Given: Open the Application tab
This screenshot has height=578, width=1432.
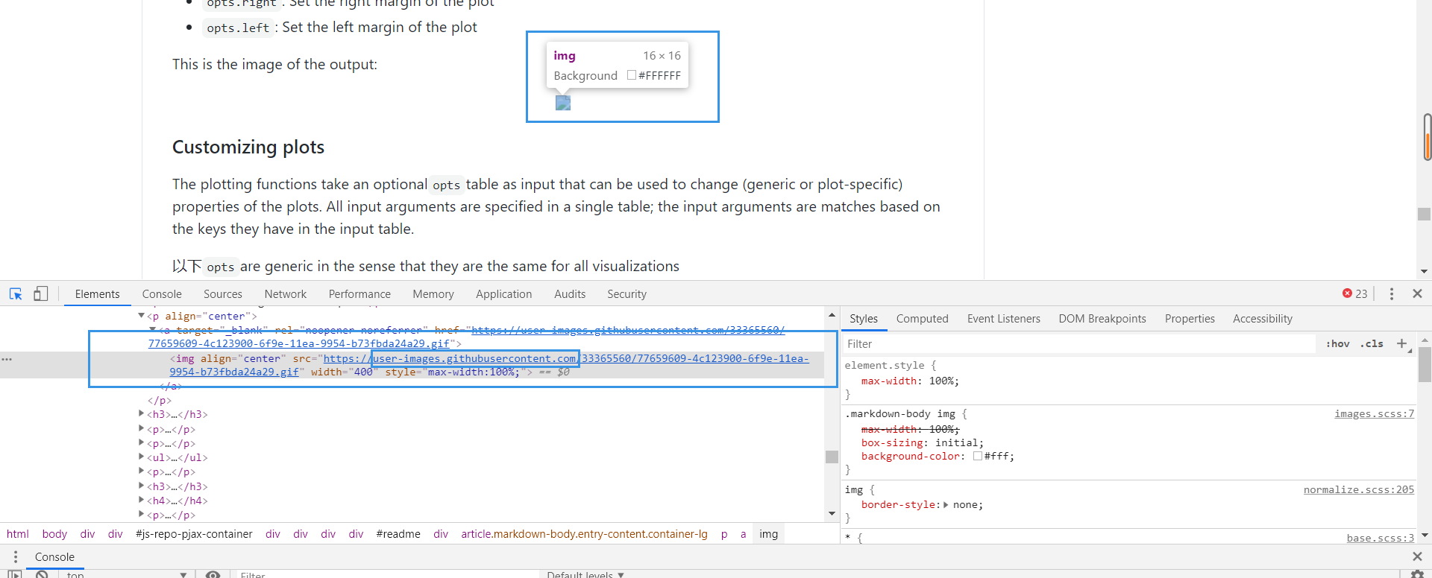Looking at the screenshot, I should click(504, 294).
